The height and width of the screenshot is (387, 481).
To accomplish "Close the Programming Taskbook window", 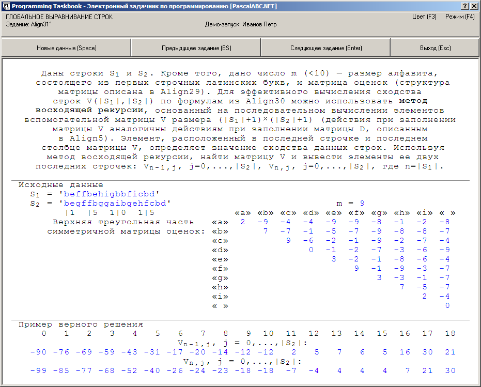I will [474, 6].
